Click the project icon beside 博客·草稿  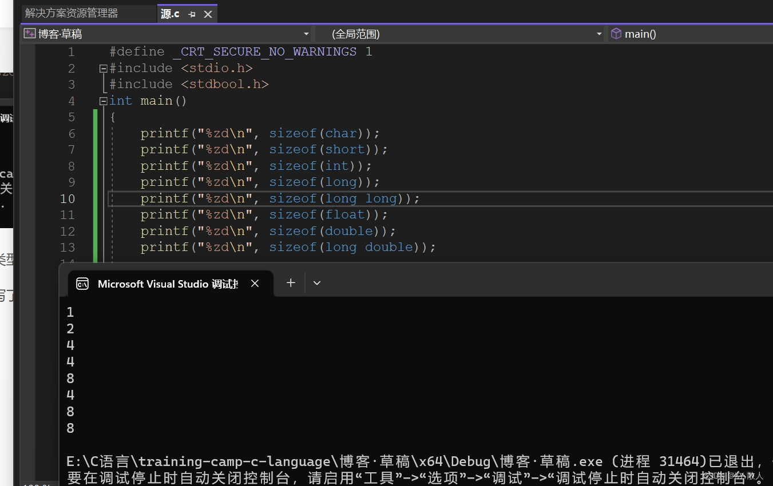(29, 34)
